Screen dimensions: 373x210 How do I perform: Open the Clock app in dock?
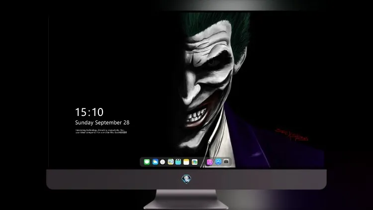click(x=163, y=162)
